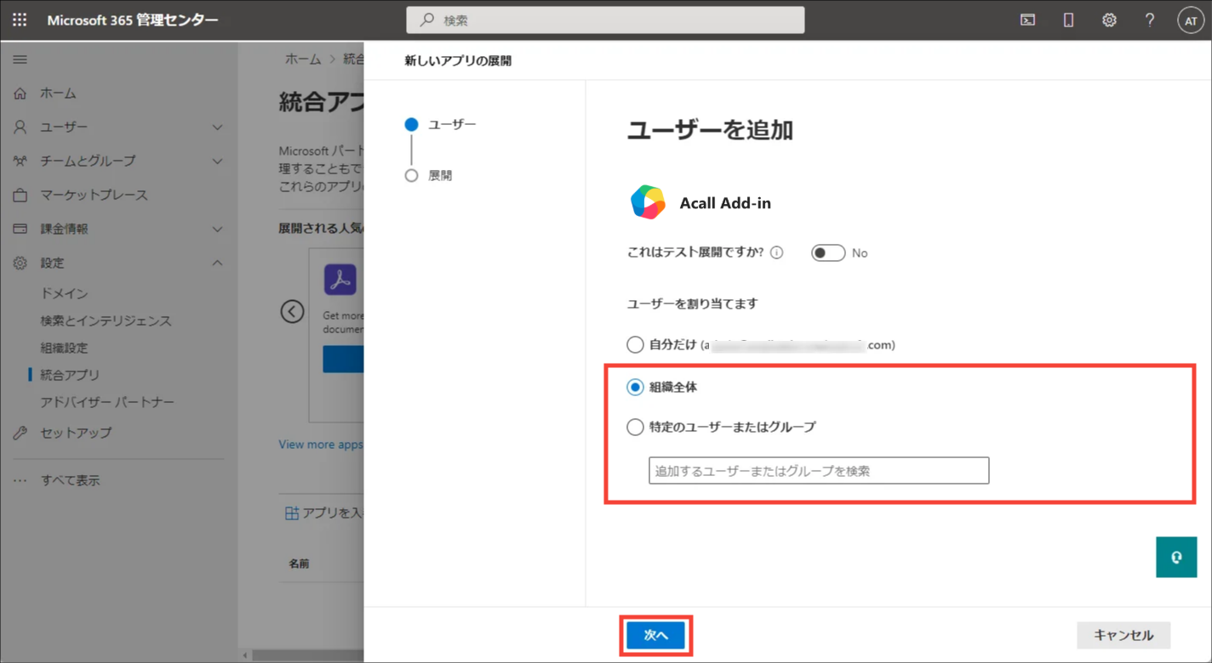Select the 自分だけ radio option

[x=635, y=345]
